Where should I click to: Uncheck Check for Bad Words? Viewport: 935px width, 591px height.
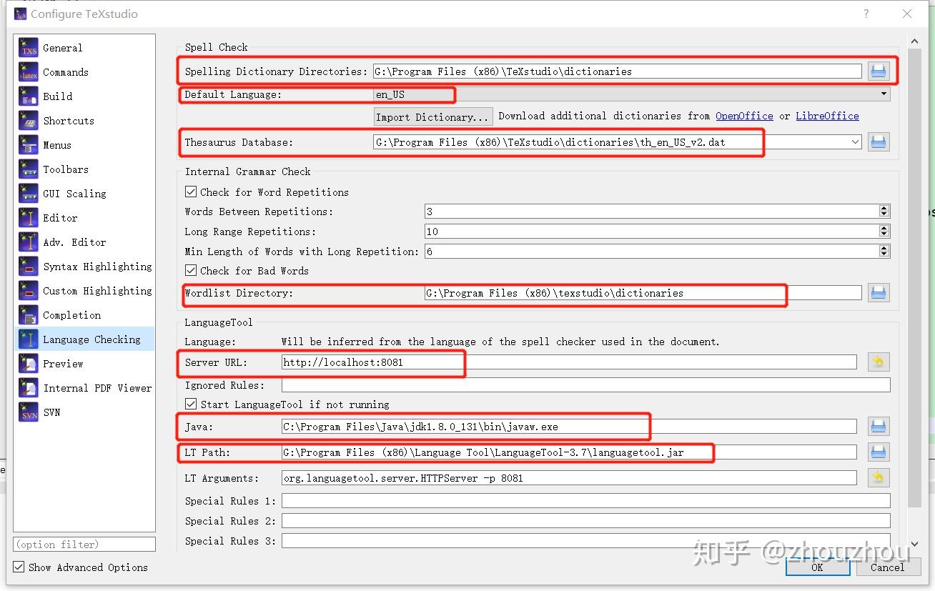[x=191, y=271]
